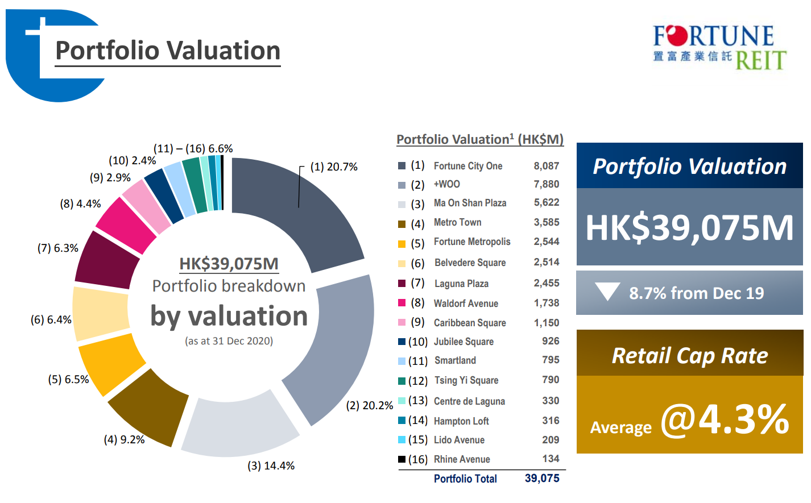
Task: Click the blue Portfolio Valuation banner
Action: (689, 166)
